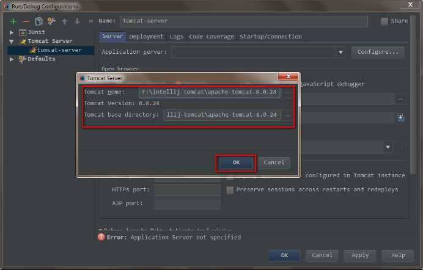Image resolution: width=423 pixels, height=270 pixels.
Task: Remove configuration using red minus icon
Action: 26,21
